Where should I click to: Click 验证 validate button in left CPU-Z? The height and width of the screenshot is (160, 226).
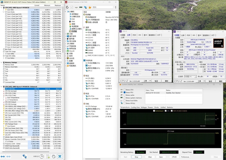[x=156, y=81]
